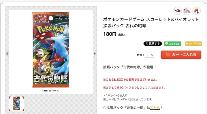Image resolution: width=207 pixels, height=114 pixels.
Task: Click the ※画像はイメージです caption under the image
Action: [50, 91]
